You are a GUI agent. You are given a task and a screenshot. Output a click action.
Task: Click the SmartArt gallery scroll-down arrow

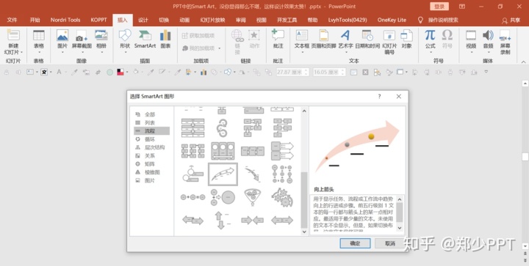[304, 232]
